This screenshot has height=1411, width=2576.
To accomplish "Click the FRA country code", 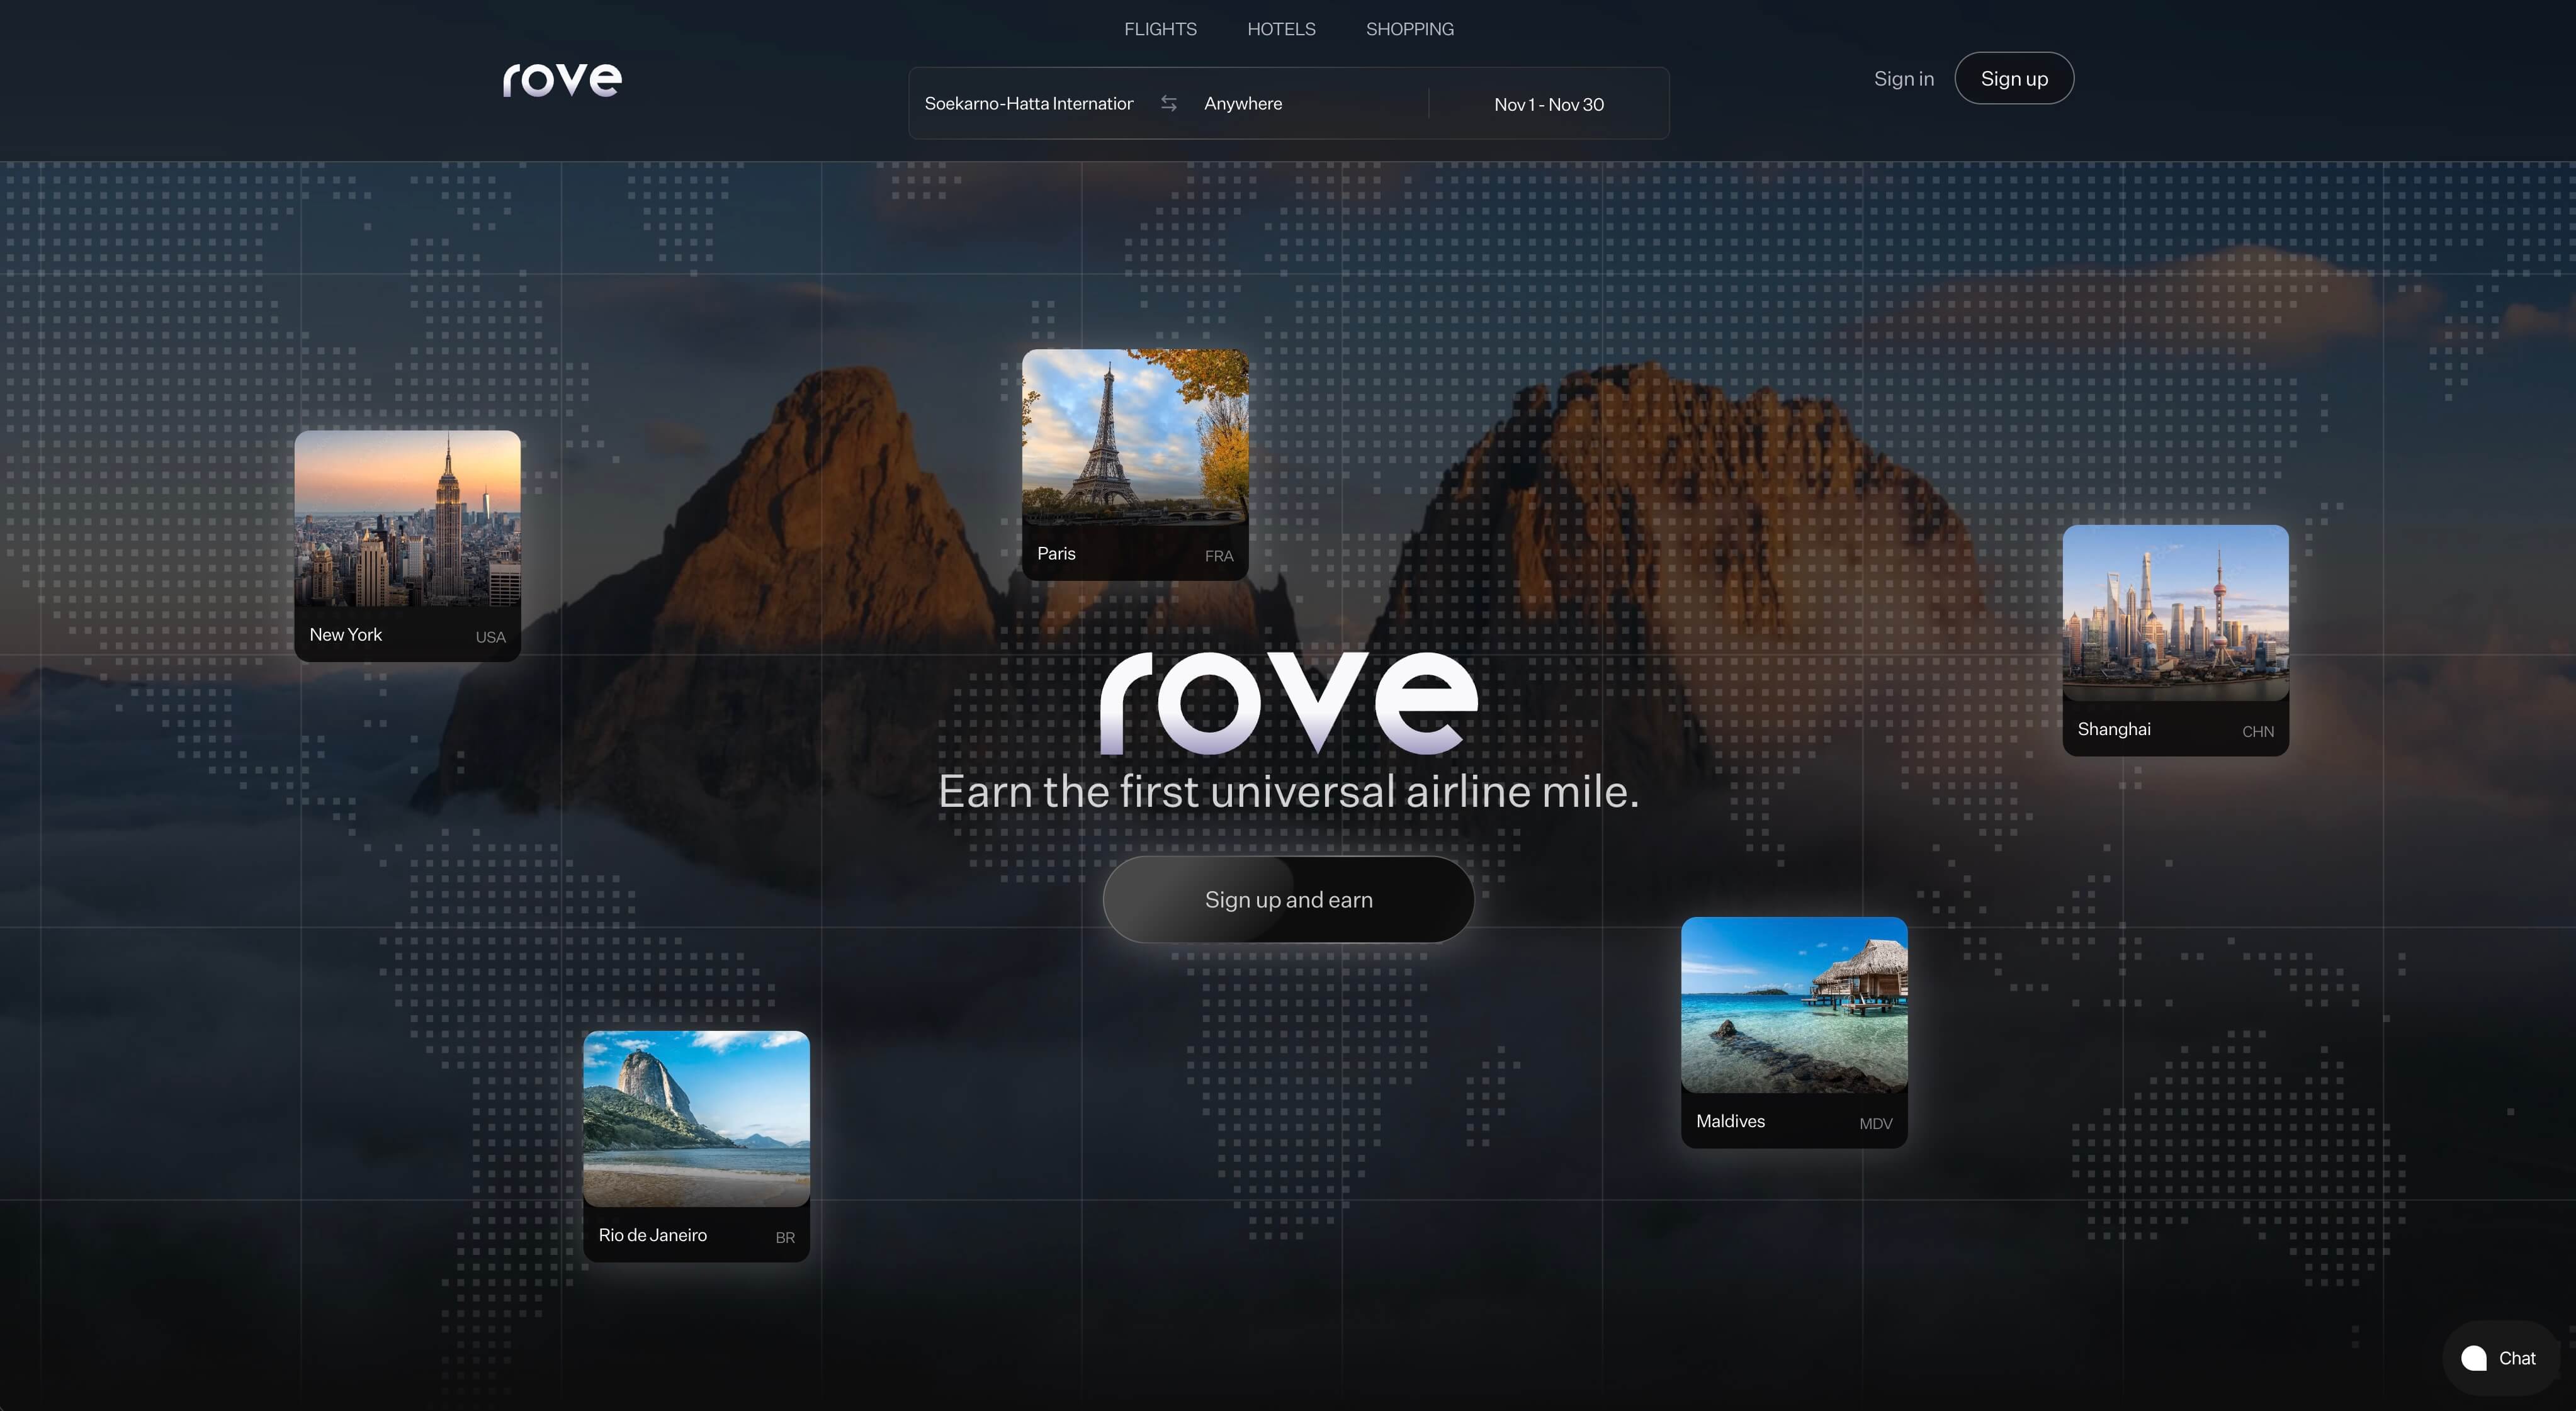I will (1219, 556).
